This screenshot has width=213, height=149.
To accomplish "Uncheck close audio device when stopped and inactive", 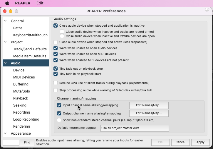I will (56, 25).
